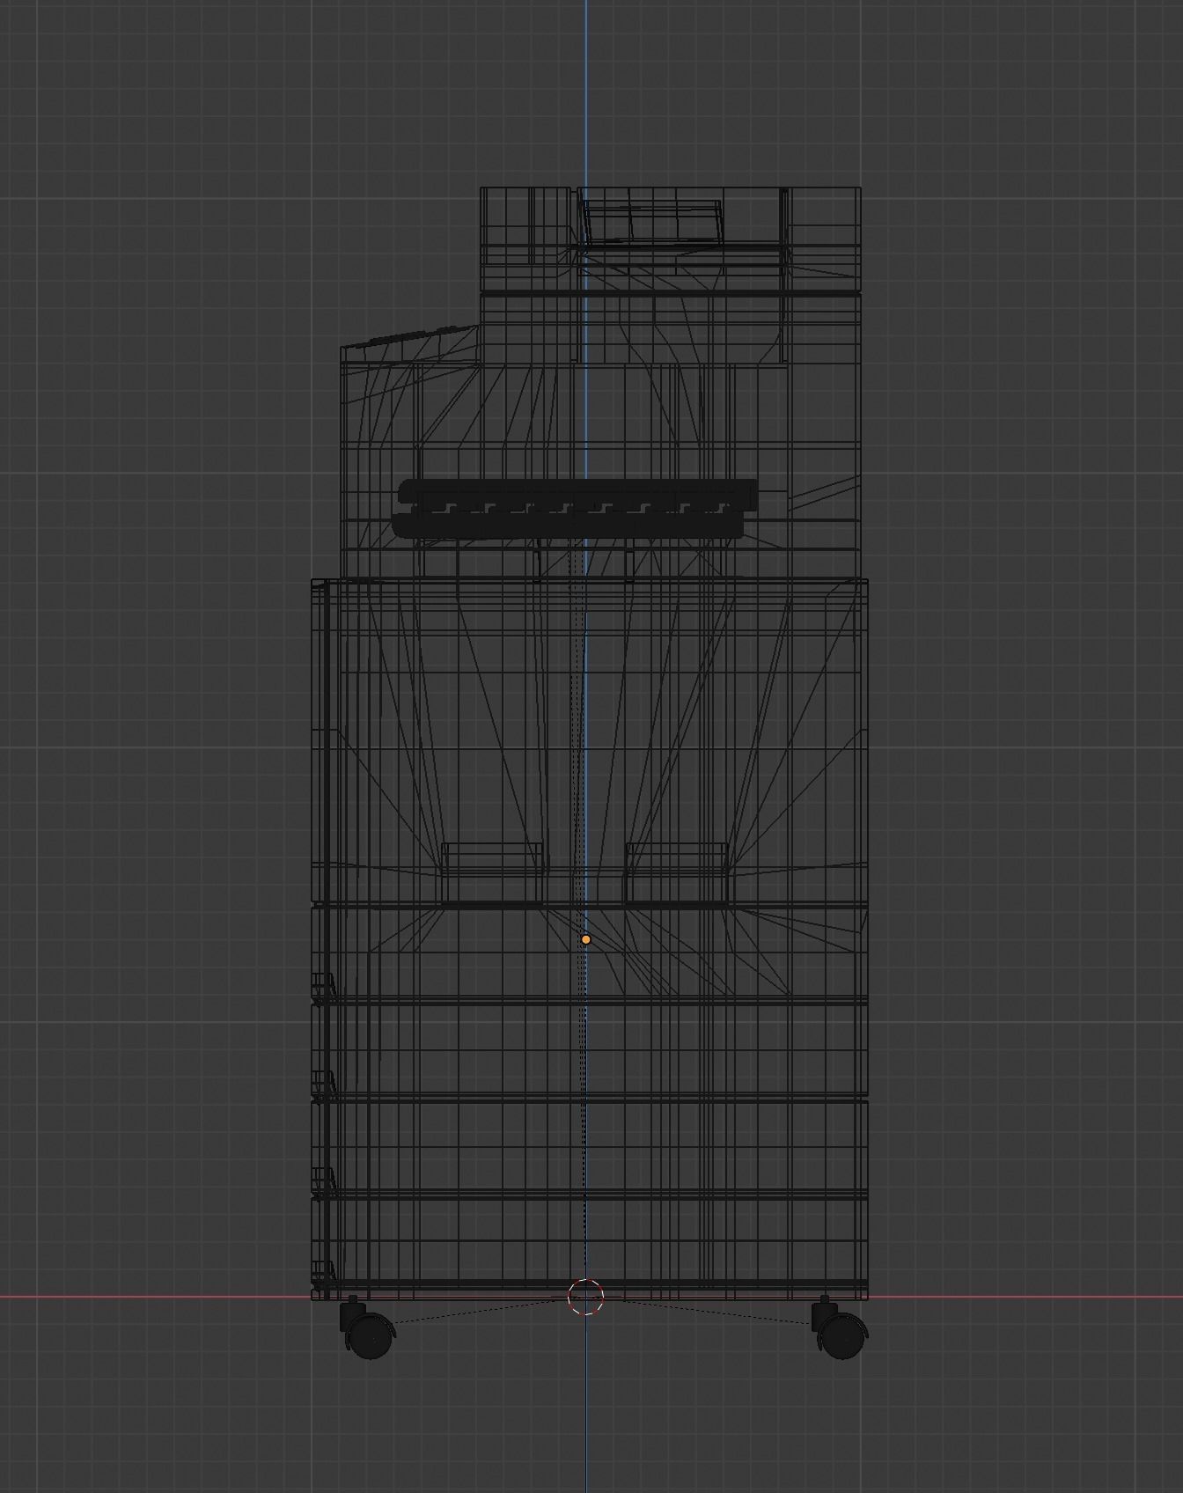Select the solid dark output tray
This screenshot has width=1183, height=1493.
575,509
